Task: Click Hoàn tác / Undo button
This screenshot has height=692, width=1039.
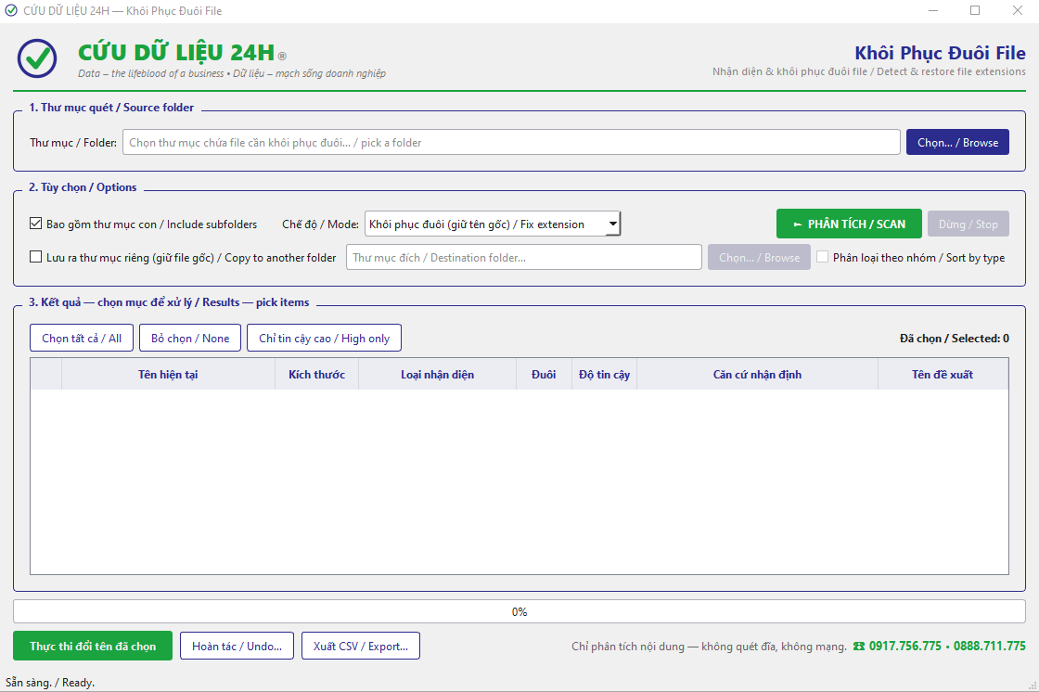Action: pyautogui.click(x=237, y=647)
